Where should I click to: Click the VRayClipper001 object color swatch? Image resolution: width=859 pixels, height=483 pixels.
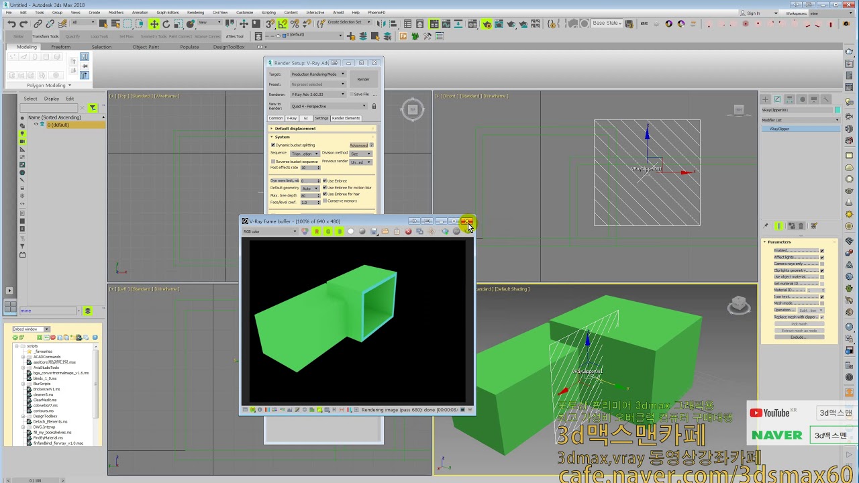[x=837, y=110]
